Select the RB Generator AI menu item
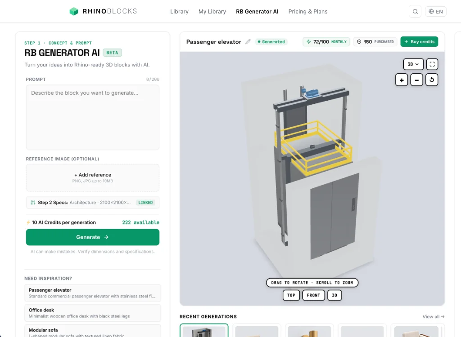 click(x=257, y=11)
